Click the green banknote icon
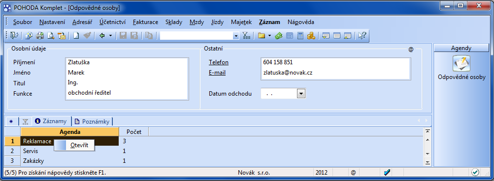The image size is (494, 181). (278, 36)
